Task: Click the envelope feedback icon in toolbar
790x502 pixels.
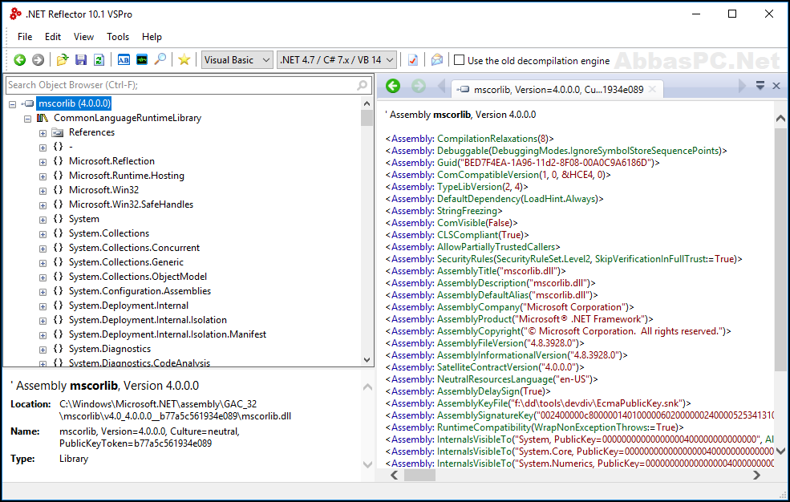Action: point(437,60)
